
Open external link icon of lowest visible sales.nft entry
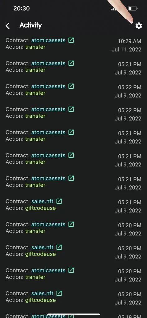pos(59,293)
